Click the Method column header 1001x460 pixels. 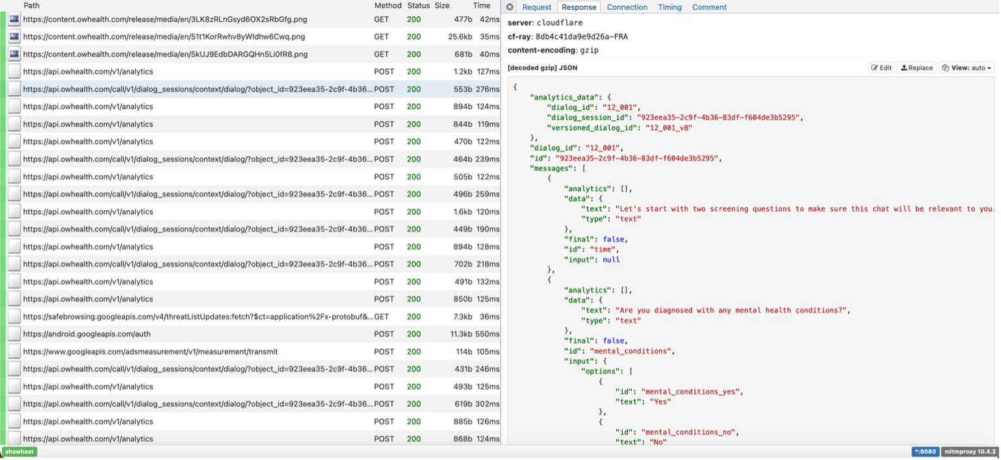click(388, 5)
